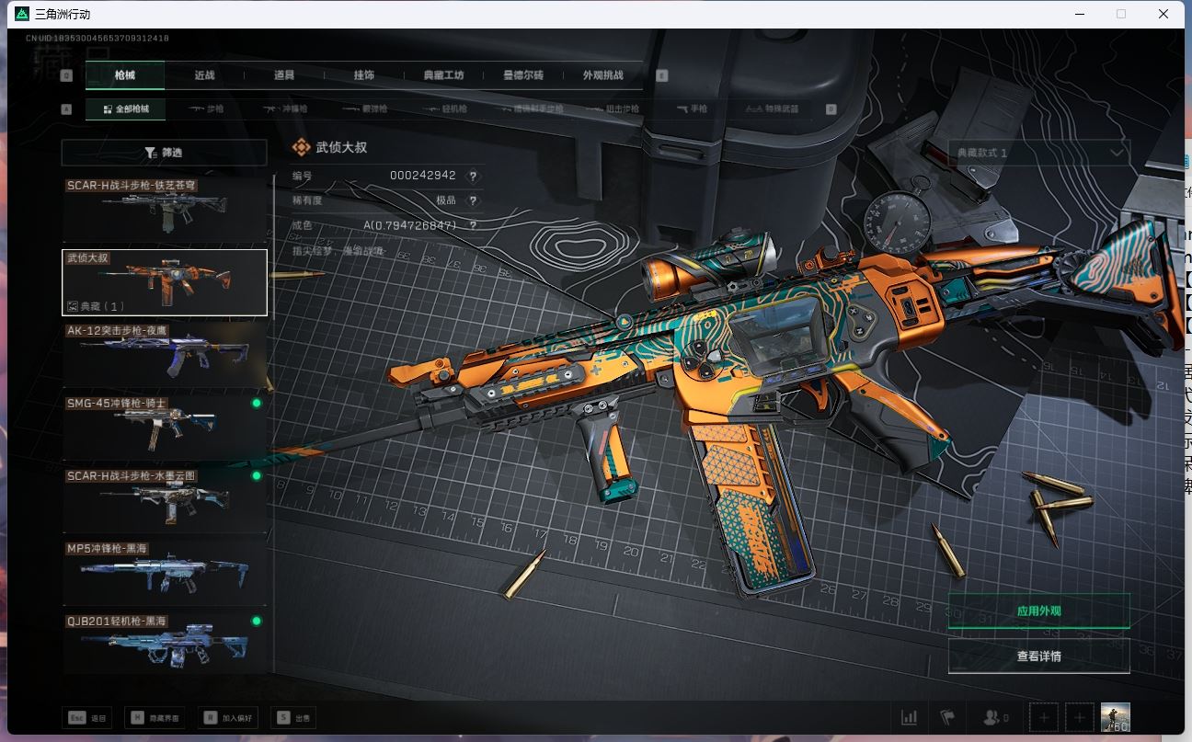Select the 全部枪械 all firearms filter
The image size is (1192, 742).
pos(125,108)
